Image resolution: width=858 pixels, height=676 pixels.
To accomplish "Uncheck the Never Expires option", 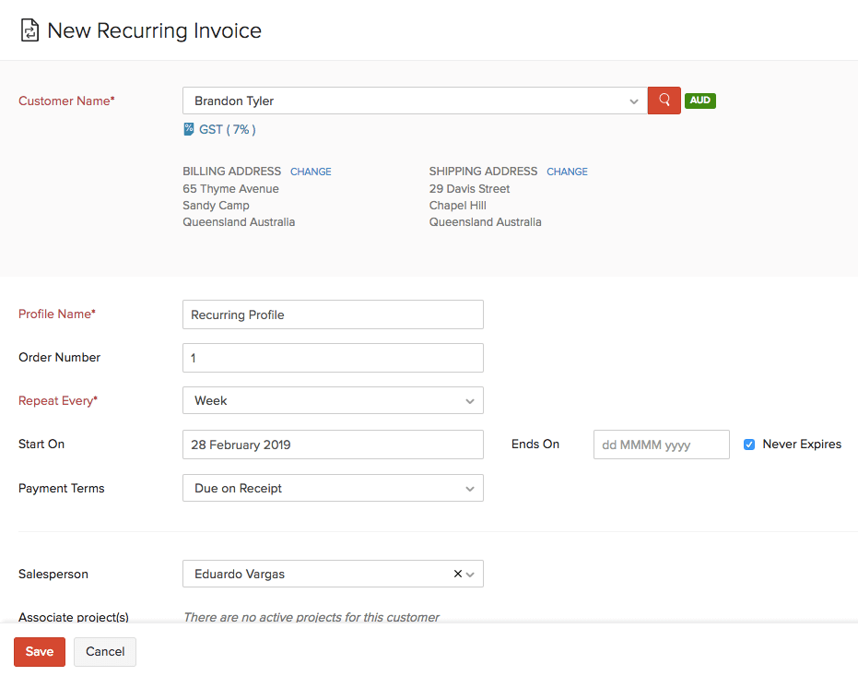I will click(749, 444).
